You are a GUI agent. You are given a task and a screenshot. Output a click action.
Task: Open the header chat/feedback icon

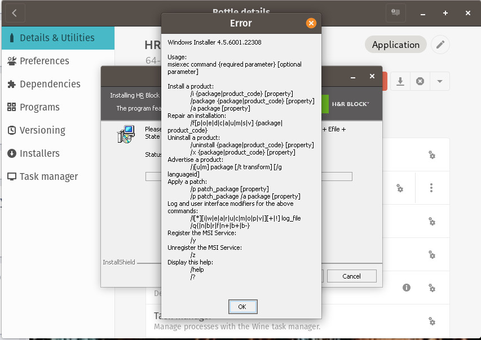pyautogui.click(x=396, y=13)
